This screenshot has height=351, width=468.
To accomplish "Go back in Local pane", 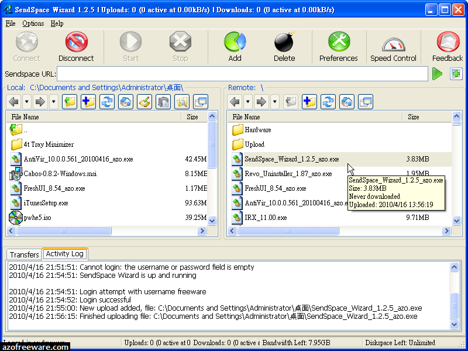I will point(13,102).
